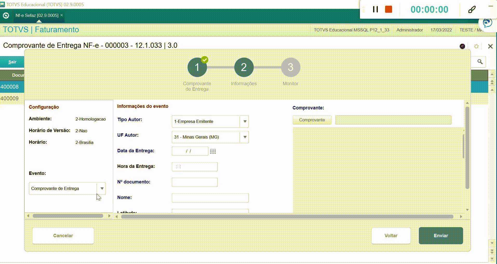
Task: Click the Nº documento field
Action: 195,182
